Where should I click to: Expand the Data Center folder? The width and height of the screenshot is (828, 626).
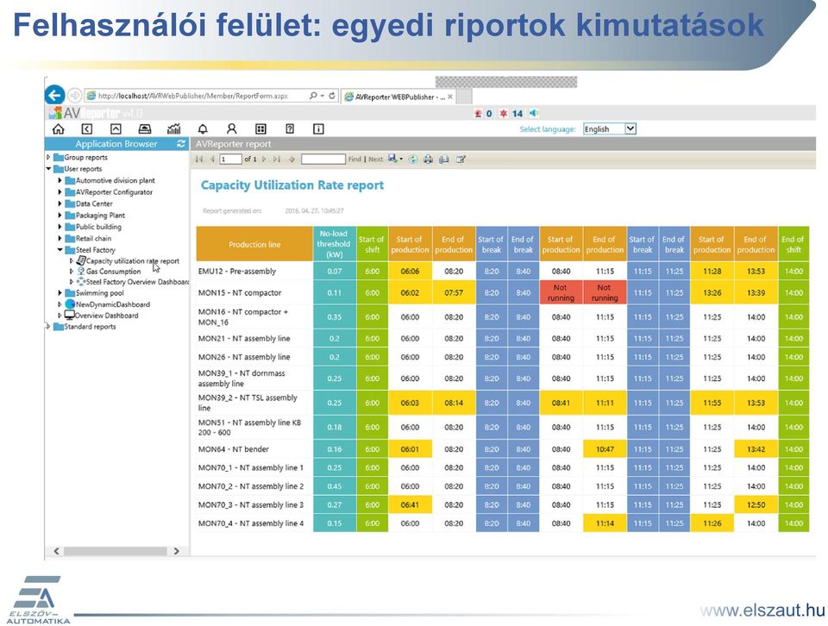coord(60,203)
